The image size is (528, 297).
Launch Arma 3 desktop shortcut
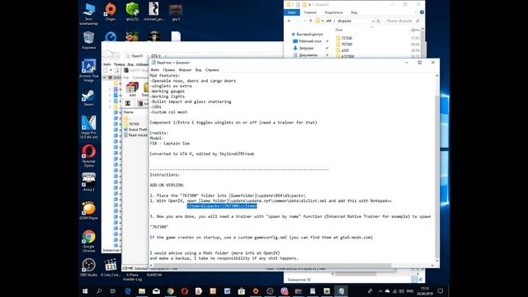coord(88,182)
